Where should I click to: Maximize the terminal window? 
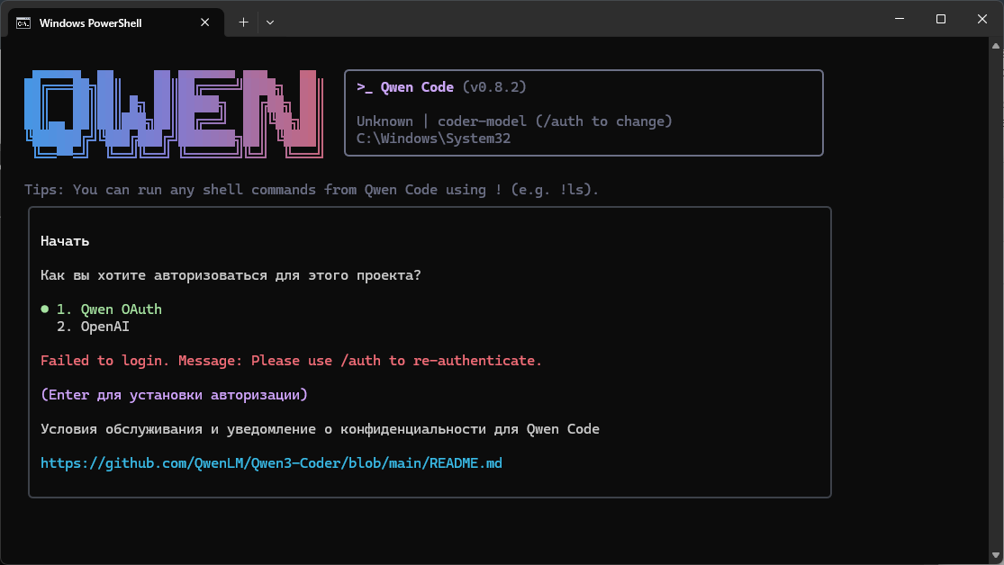point(940,19)
